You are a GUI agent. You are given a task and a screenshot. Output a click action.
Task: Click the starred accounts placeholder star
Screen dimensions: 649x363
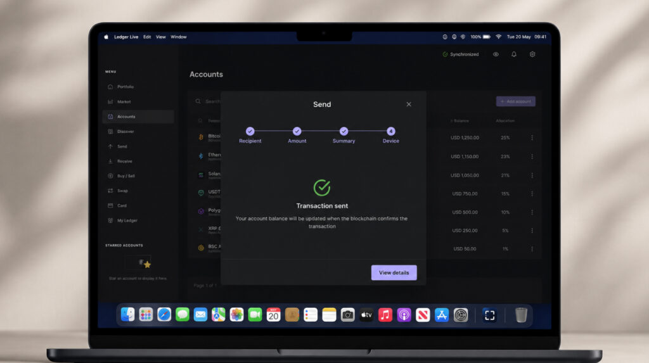147,264
